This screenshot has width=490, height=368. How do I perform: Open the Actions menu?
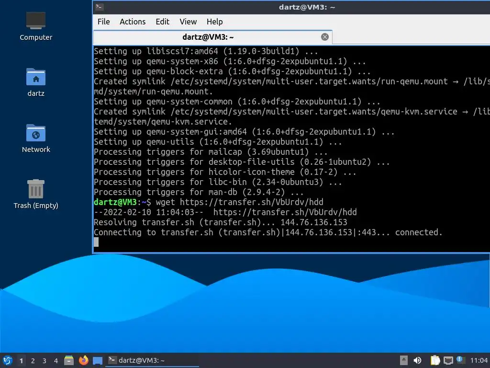[x=133, y=22]
